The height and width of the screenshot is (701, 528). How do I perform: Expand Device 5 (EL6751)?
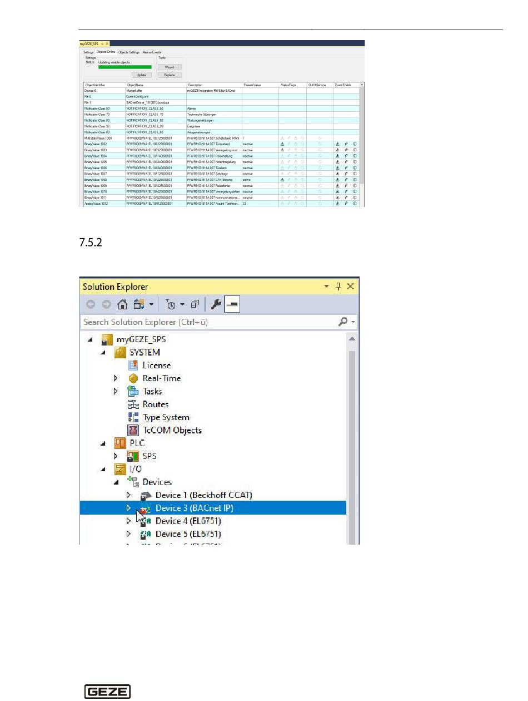[x=129, y=534]
